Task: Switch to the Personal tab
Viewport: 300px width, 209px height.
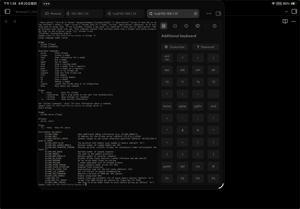Action: pos(53,14)
